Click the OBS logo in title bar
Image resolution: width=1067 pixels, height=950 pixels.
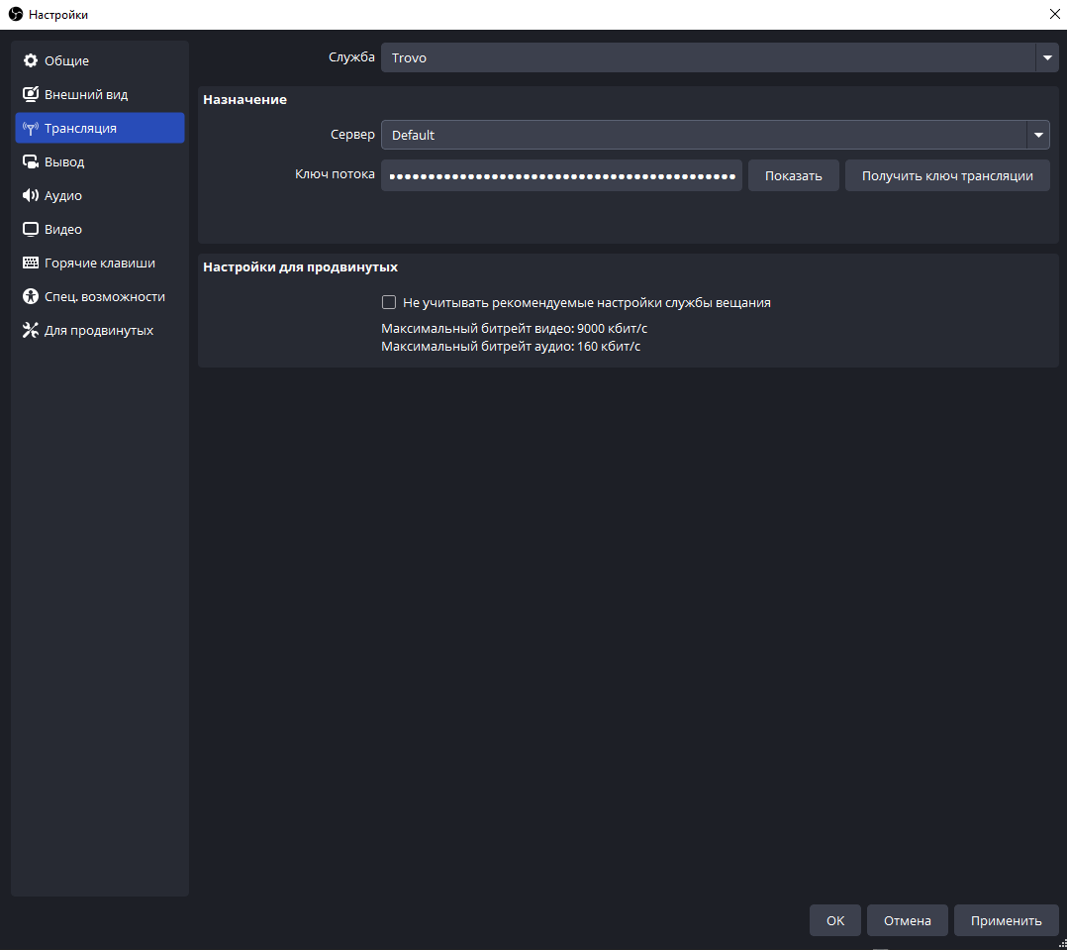15,14
